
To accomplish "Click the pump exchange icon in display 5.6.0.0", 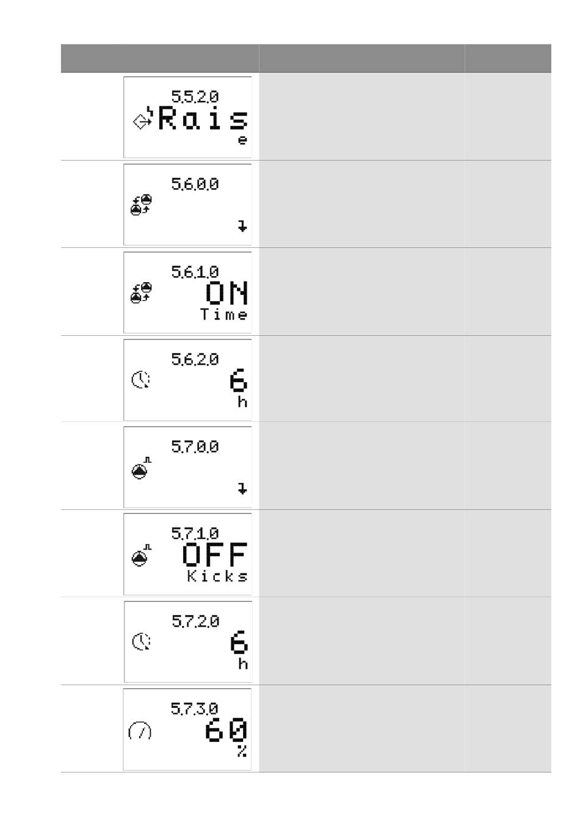I will coord(142,205).
